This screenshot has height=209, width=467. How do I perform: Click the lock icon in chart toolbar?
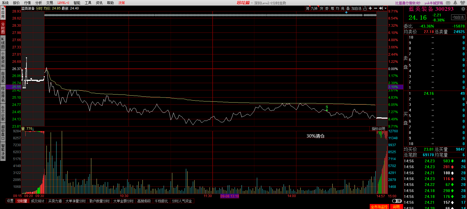[365, 8]
